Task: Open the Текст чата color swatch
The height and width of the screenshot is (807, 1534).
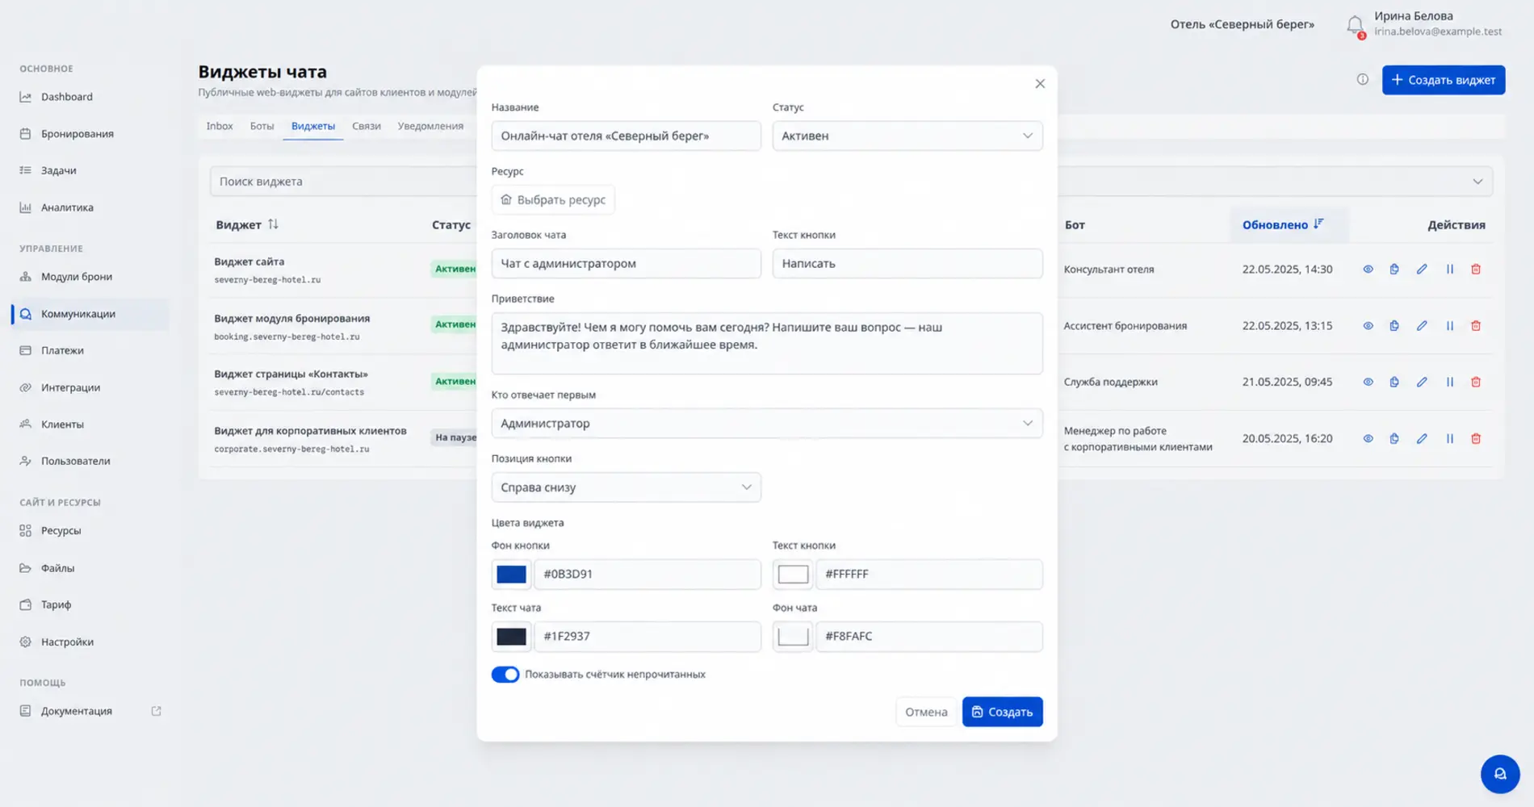Action: pos(511,636)
